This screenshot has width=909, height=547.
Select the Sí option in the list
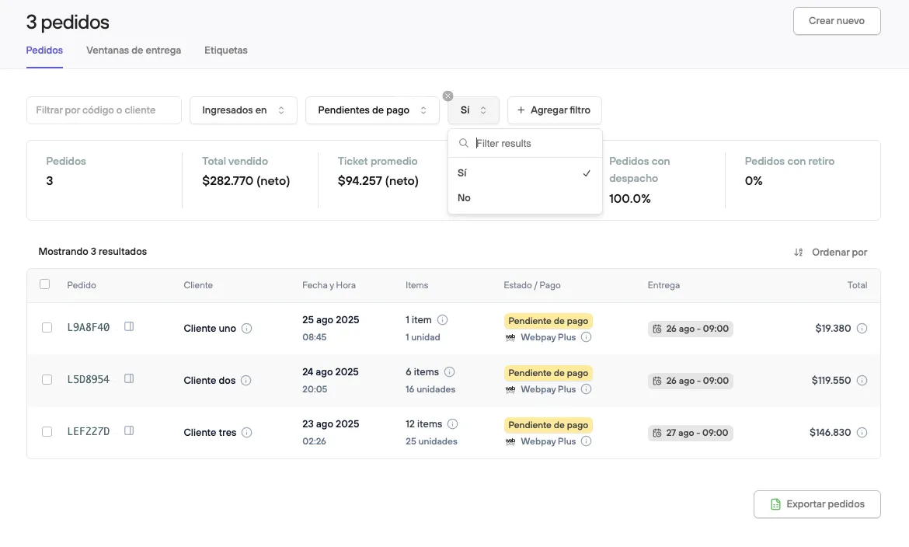(x=524, y=172)
